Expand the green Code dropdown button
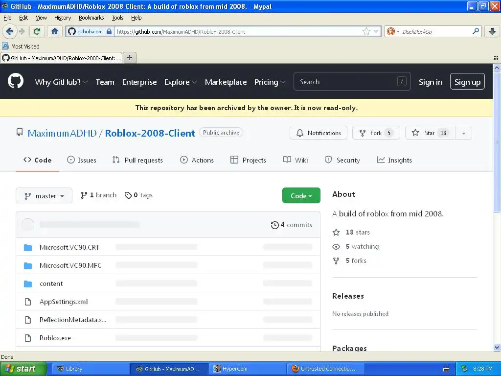 (x=301, y=195)
